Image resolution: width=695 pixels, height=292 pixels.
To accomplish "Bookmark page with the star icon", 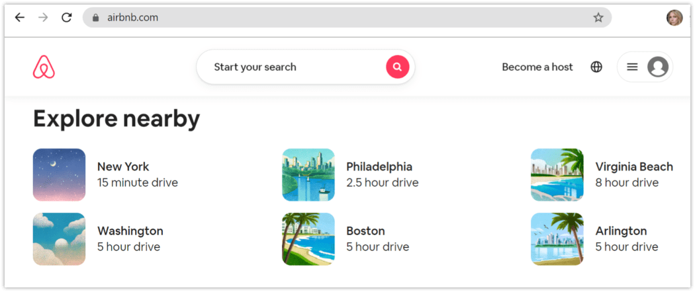I will point(598,18).
